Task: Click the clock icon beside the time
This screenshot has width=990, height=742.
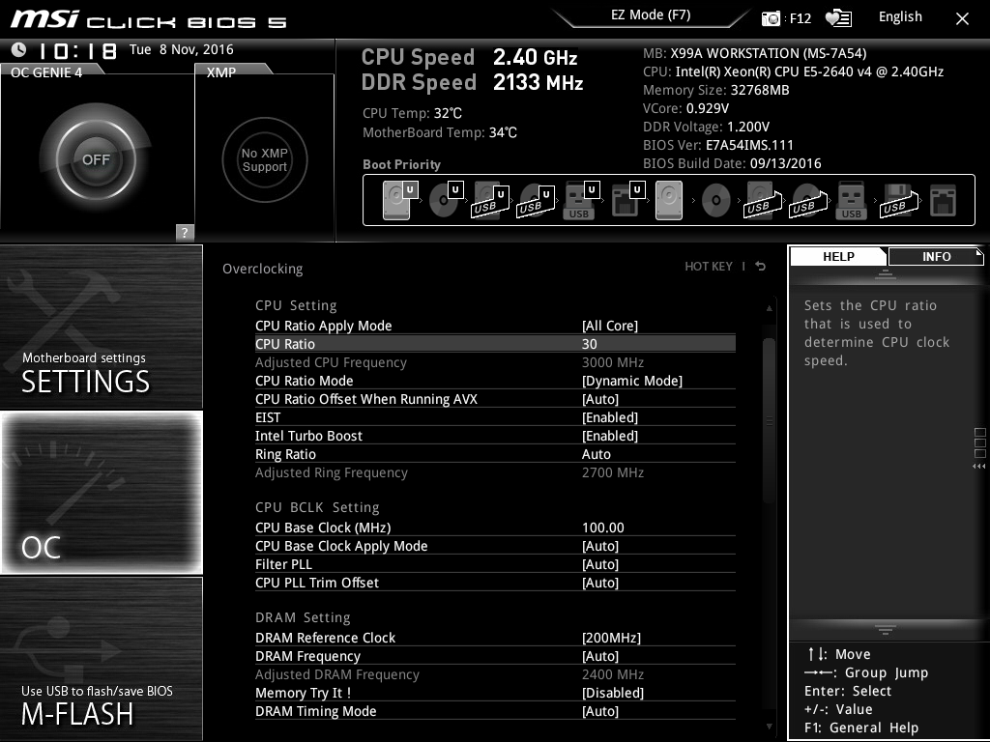Action: click(19, 49)
